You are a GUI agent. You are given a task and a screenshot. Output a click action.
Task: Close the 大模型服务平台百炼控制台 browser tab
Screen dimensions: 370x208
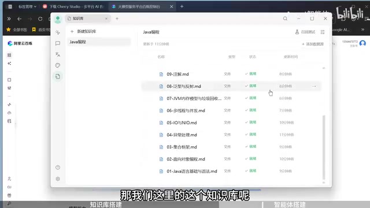(171, 6)
